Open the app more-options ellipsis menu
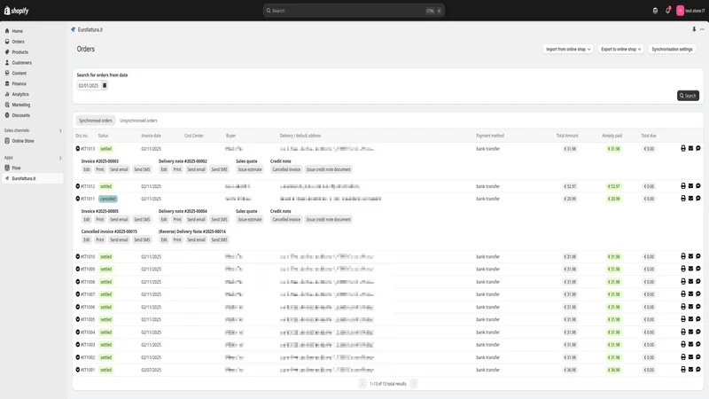 pos(702,29)
